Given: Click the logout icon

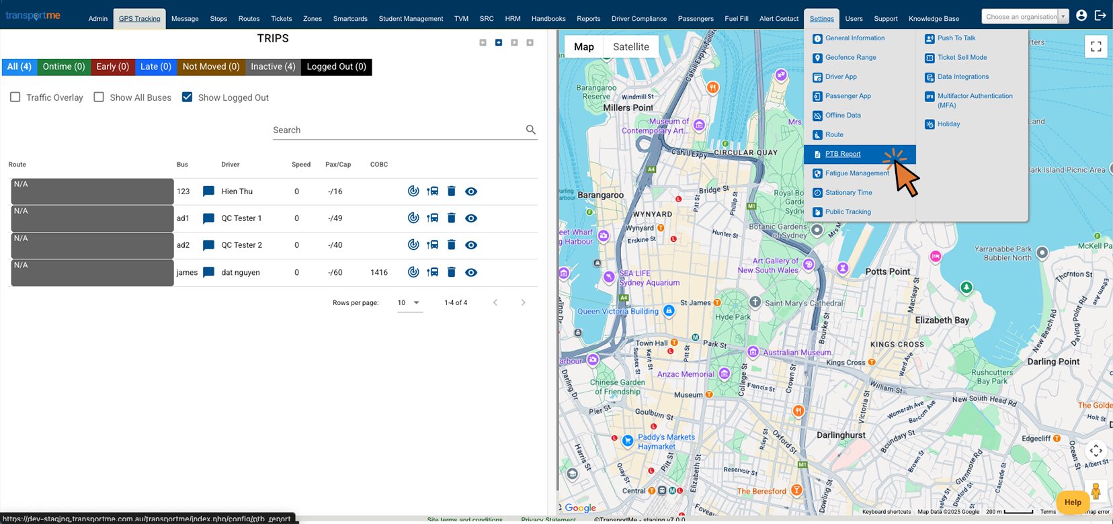Looking at the screenshot, I should 1100,15.
